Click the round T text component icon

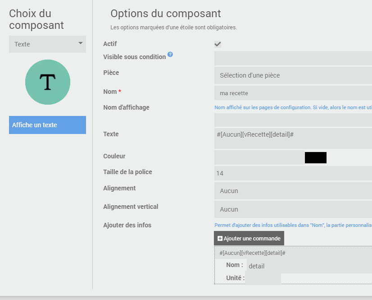(x=47, y=82)
